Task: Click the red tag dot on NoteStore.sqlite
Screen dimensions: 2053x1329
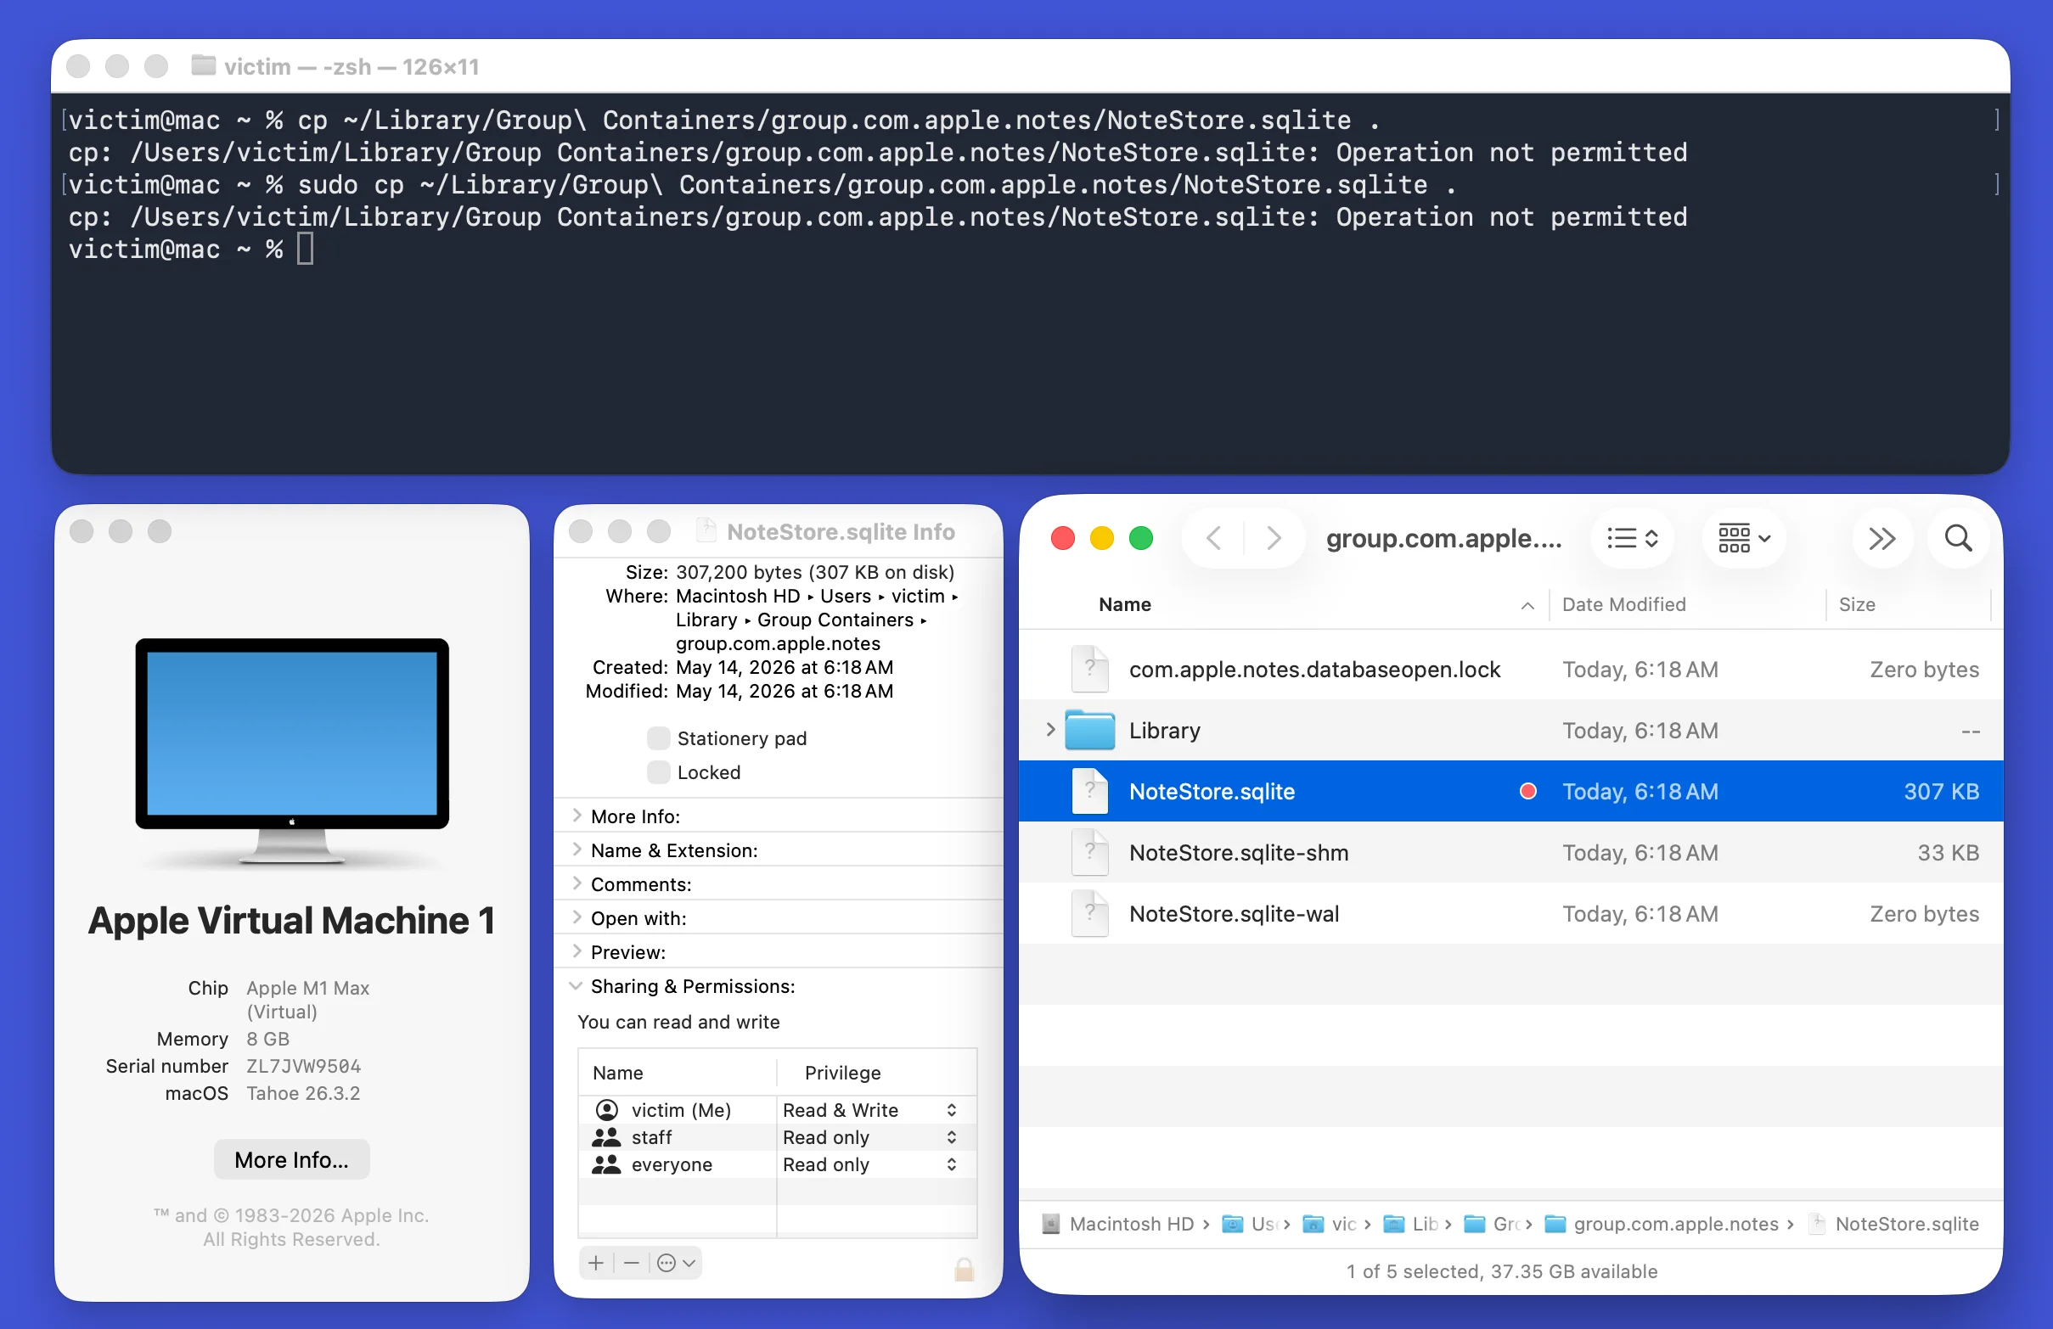Action: click(x=1527, y=791)
